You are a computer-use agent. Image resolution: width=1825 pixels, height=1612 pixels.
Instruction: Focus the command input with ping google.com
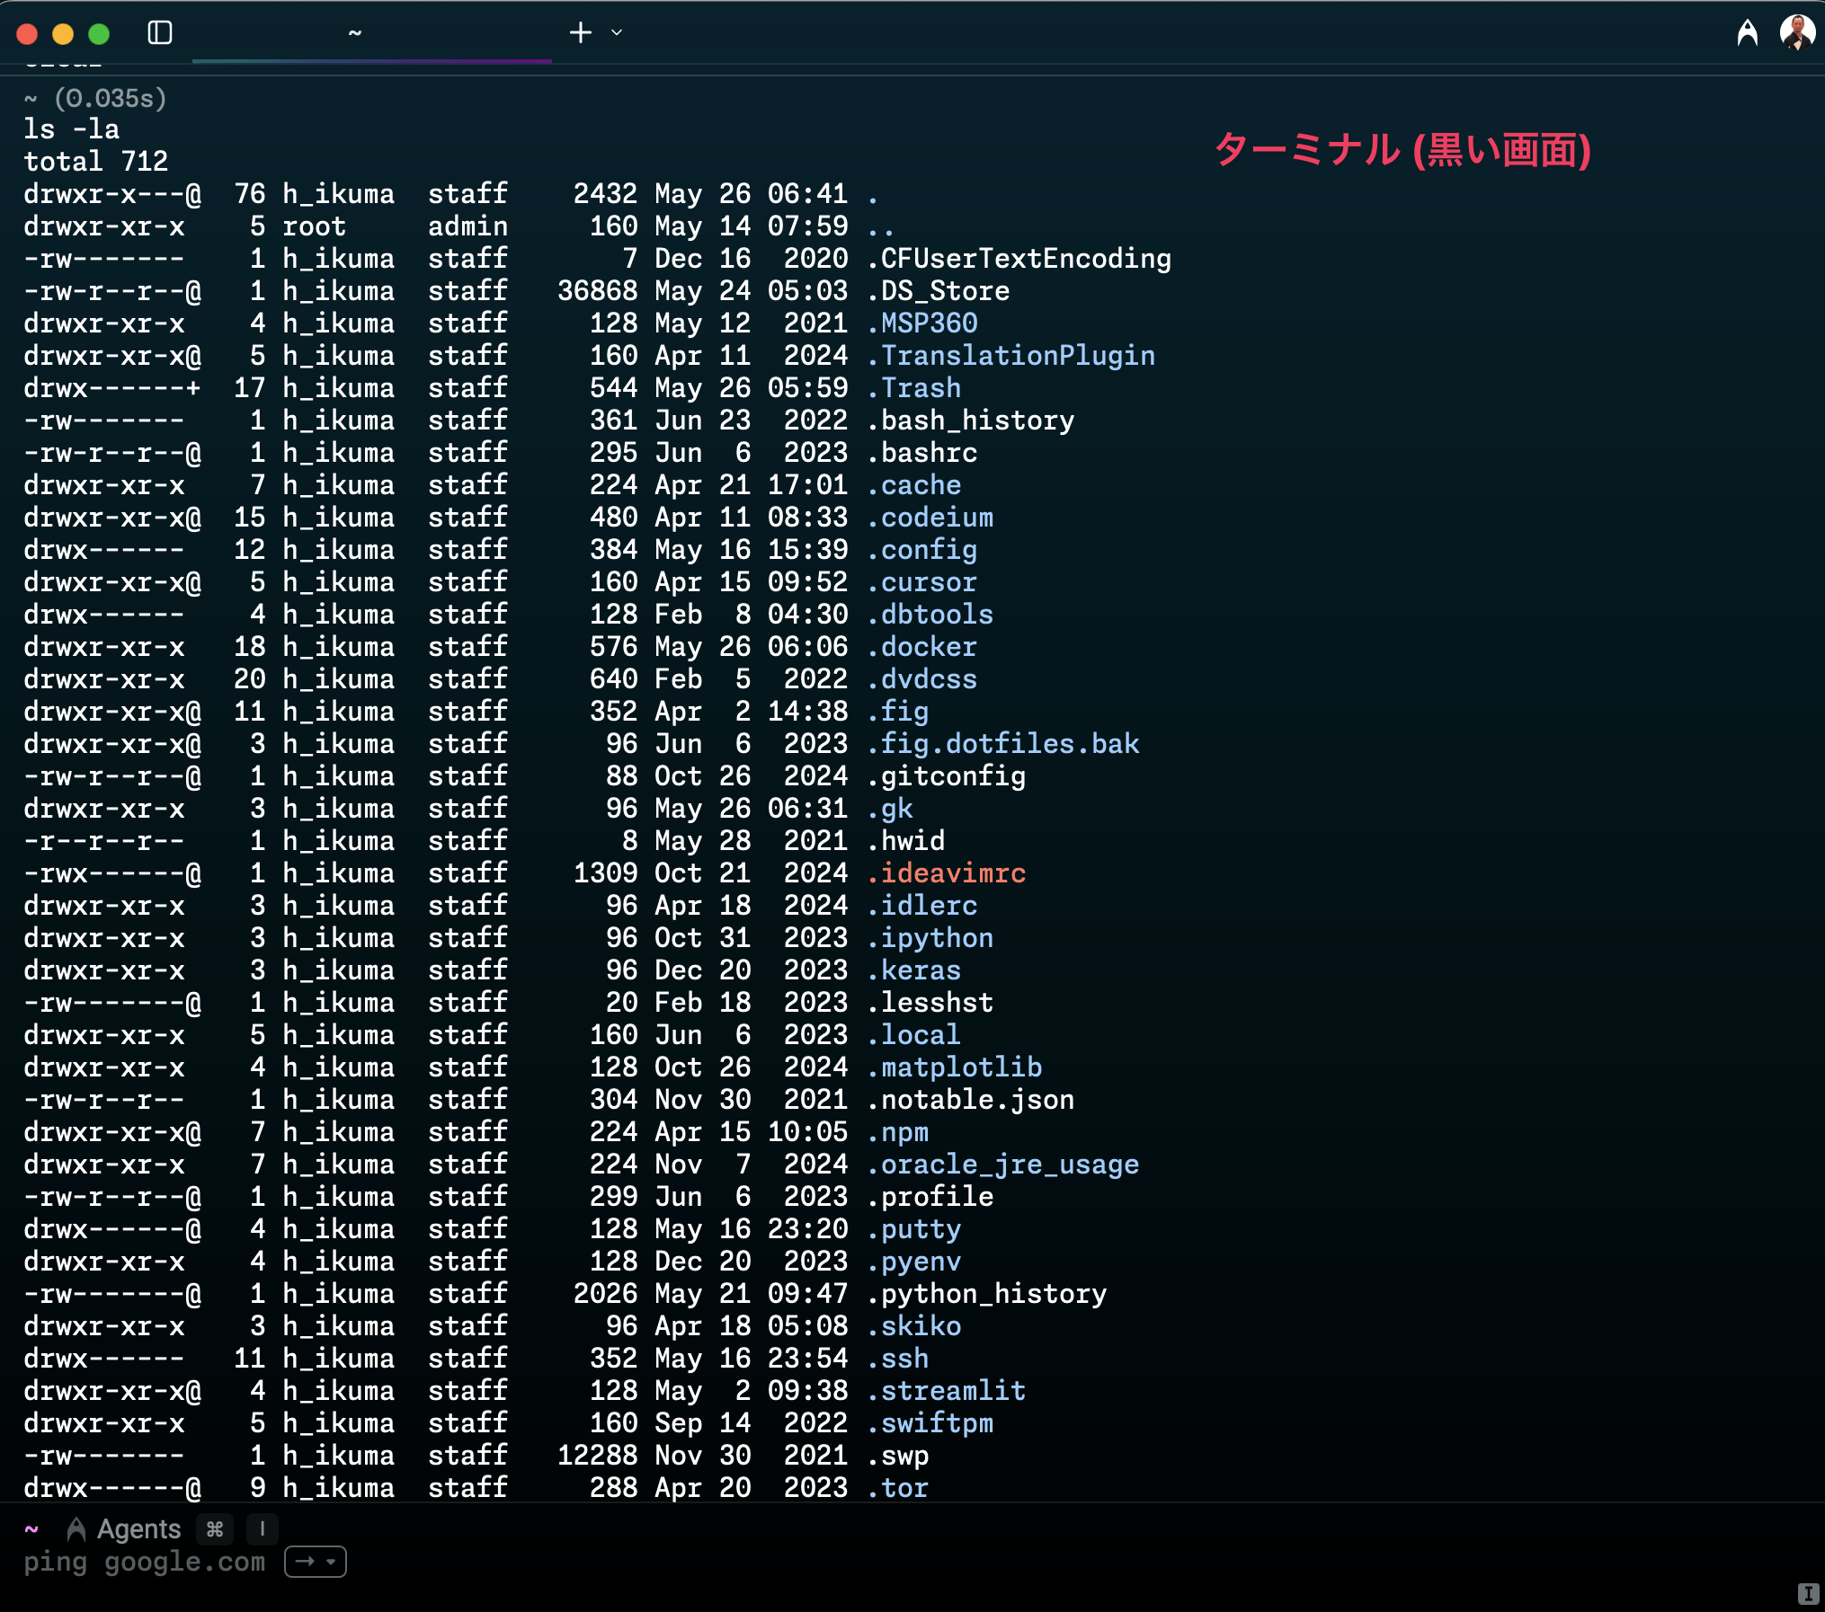pyautogui.click(x=145, y=1562)
